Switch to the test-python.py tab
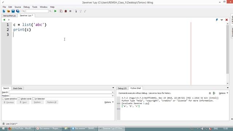233x131 pixels. [9, 16]
